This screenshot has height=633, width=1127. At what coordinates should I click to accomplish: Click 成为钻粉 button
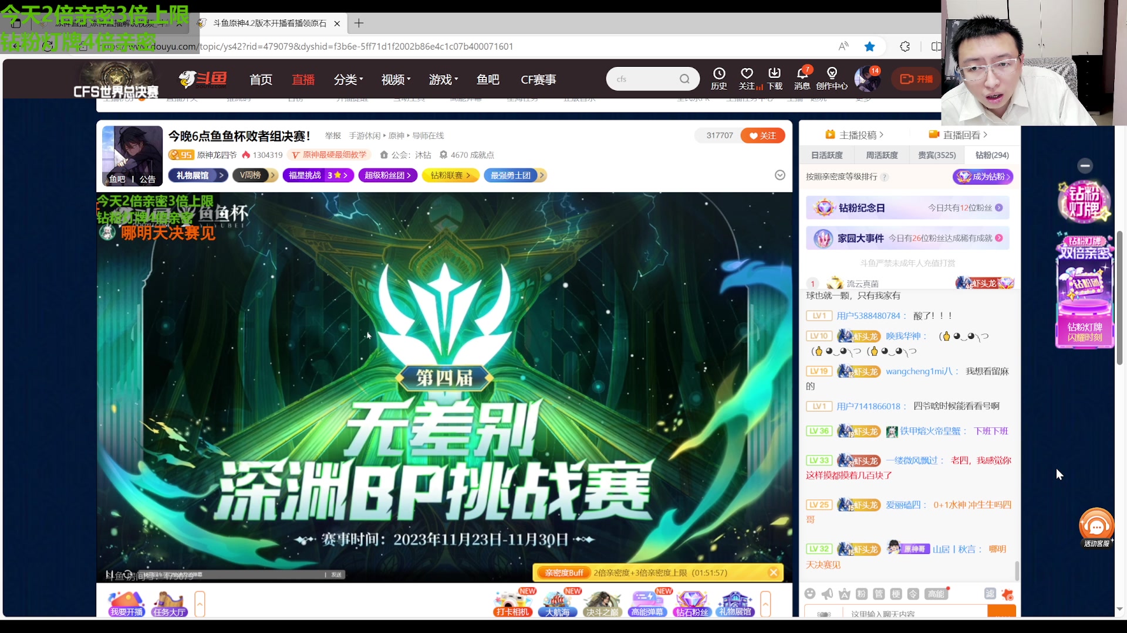983,176
